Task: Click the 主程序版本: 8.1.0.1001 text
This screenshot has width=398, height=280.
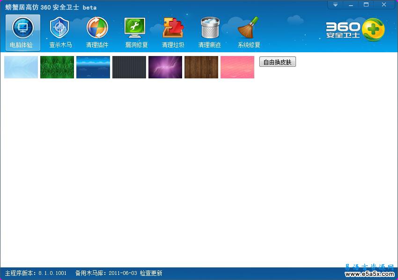Action: [x=36, y=273]
